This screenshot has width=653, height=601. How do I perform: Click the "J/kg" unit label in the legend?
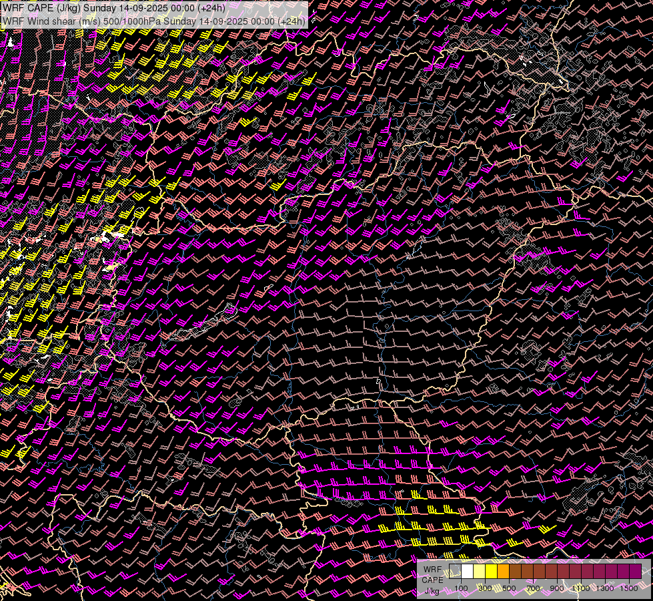pos(432,591)
